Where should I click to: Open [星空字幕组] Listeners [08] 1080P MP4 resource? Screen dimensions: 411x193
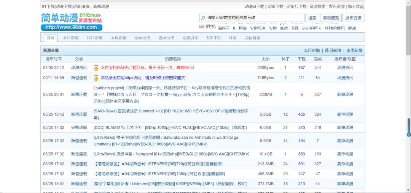(170, 184)
